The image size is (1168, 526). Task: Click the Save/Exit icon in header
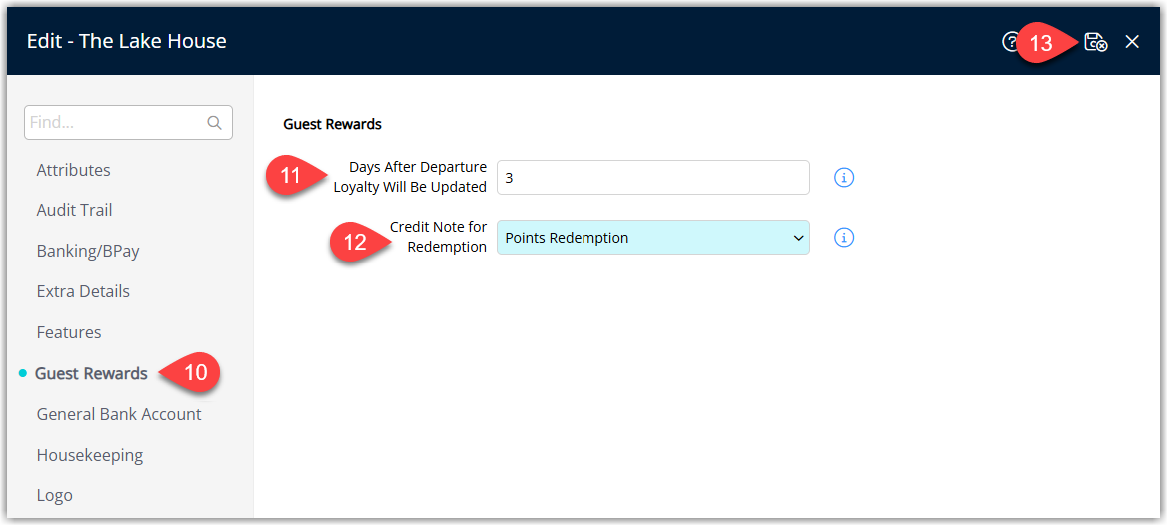(1095, 42)
